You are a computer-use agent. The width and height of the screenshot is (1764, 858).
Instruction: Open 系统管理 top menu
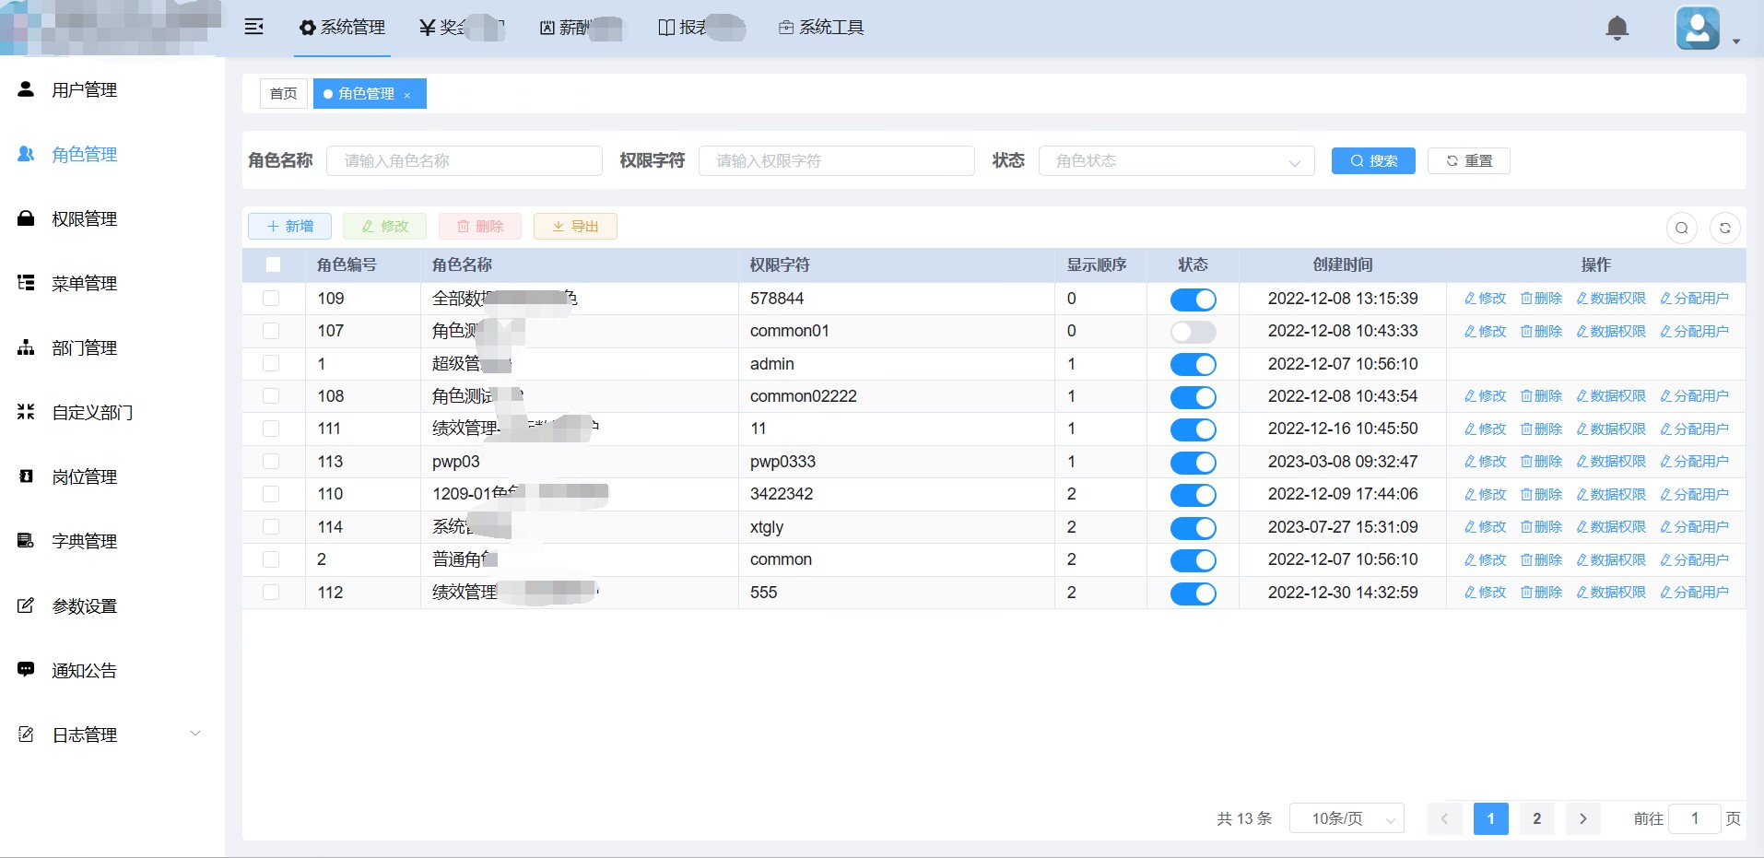point(342,28)
